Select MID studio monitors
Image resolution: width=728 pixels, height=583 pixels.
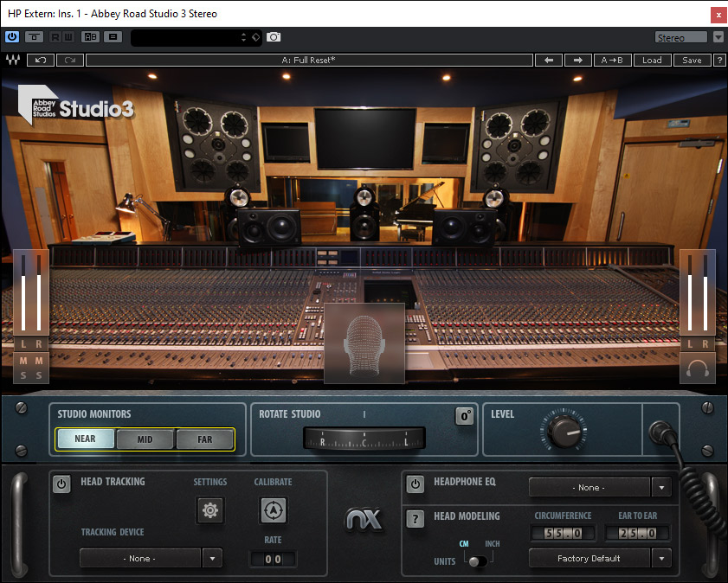tap(145, 439)
